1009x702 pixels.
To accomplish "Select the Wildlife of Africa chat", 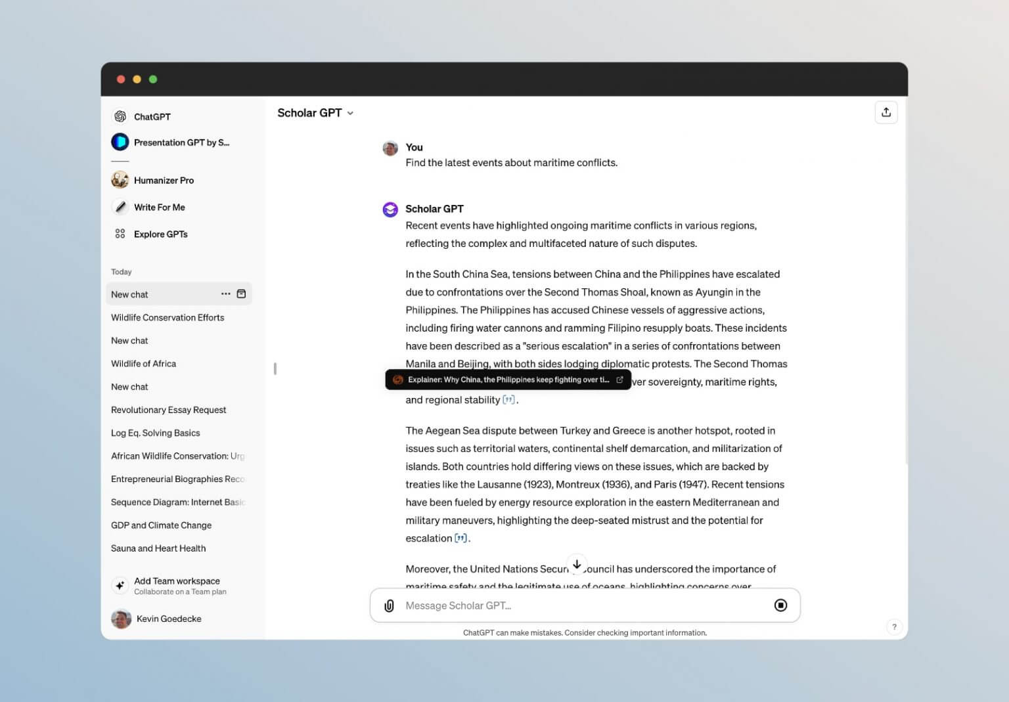I will 143,363.
